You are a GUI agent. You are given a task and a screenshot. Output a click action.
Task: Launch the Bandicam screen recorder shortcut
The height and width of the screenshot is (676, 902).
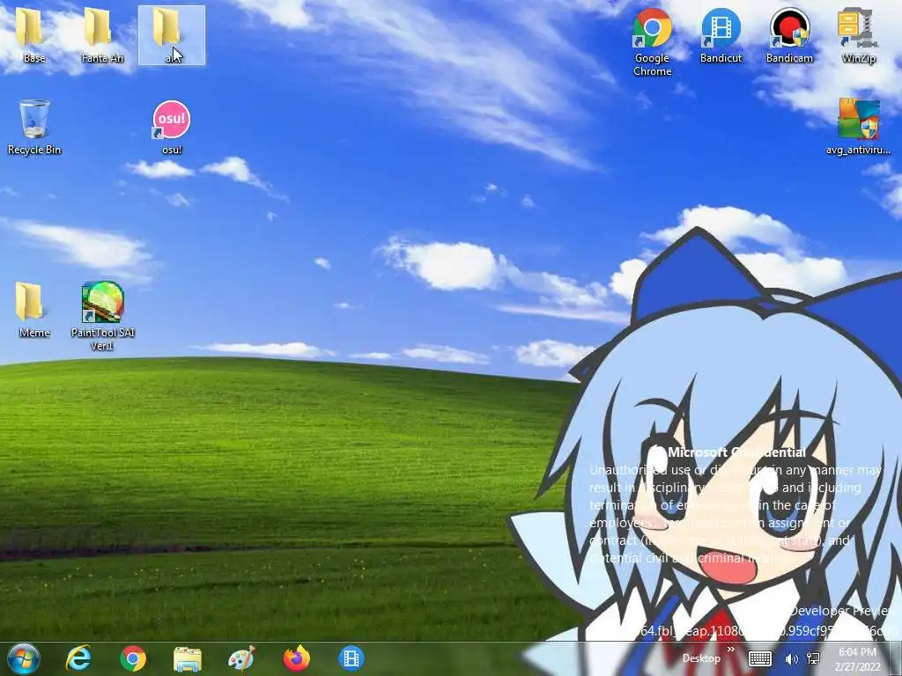point(789,35)
